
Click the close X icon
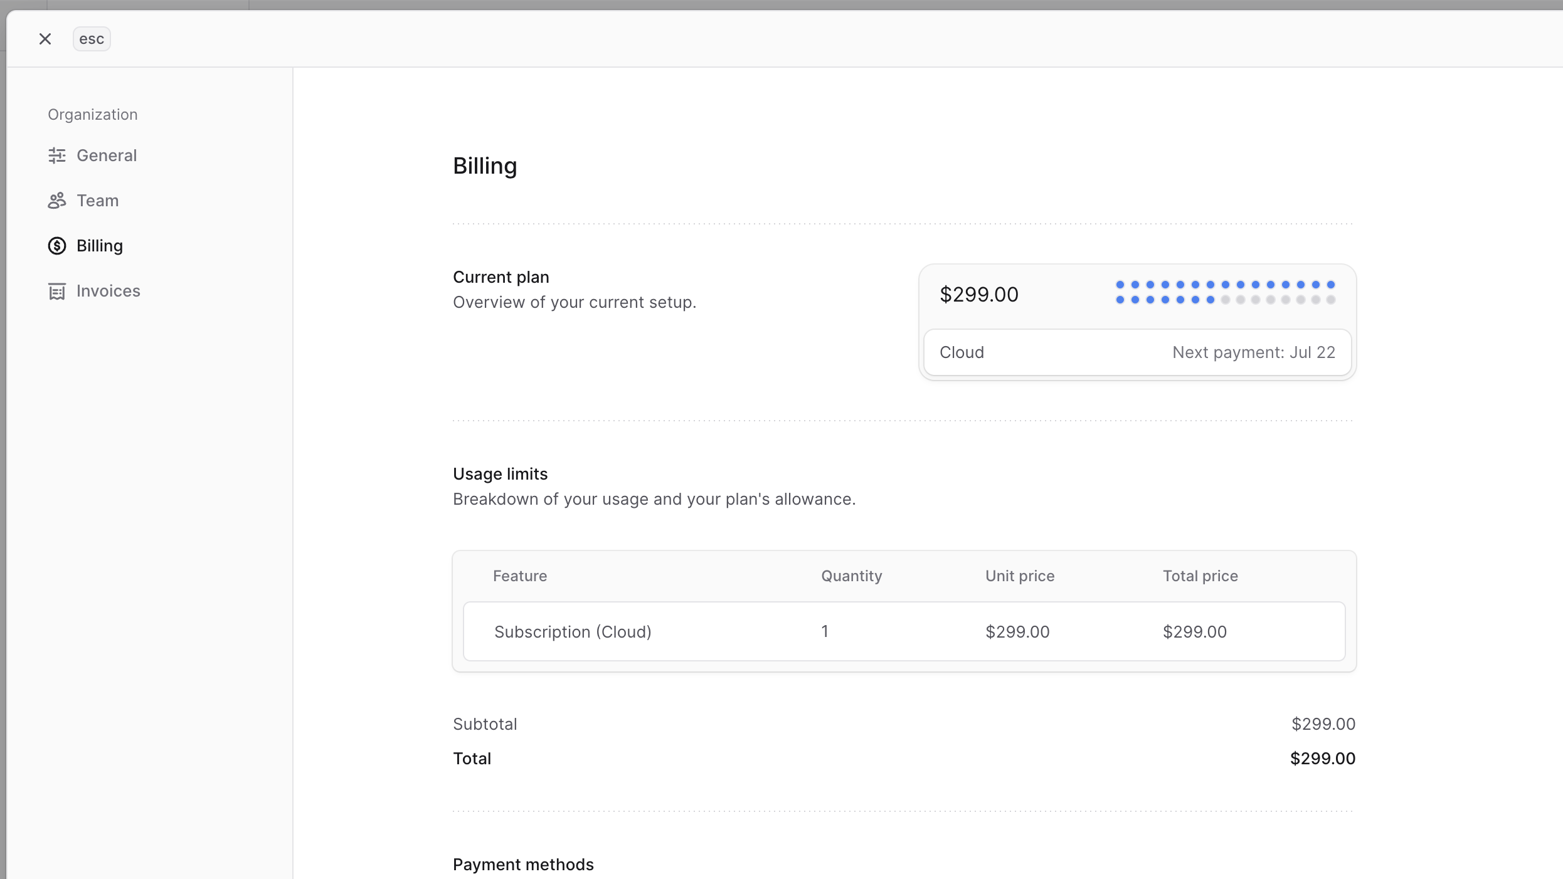click(x=45, y=38)
